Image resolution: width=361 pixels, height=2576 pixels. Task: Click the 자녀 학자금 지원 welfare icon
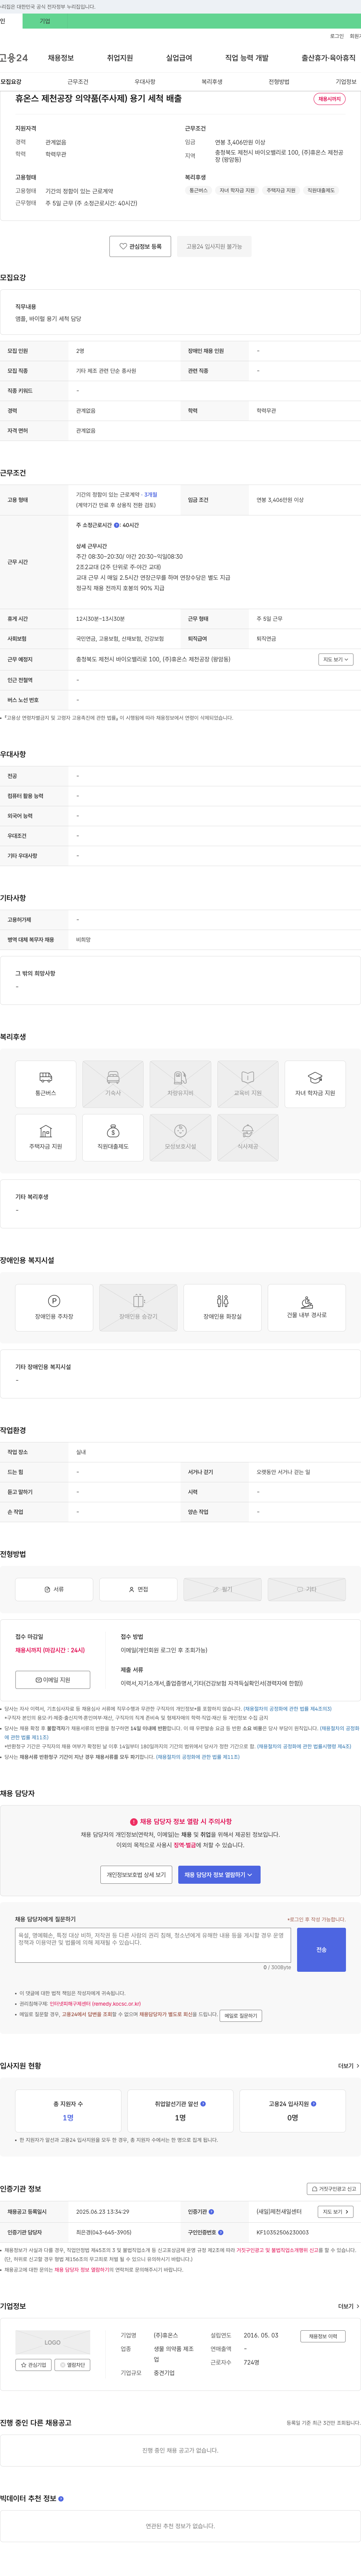coord(315,1084)
